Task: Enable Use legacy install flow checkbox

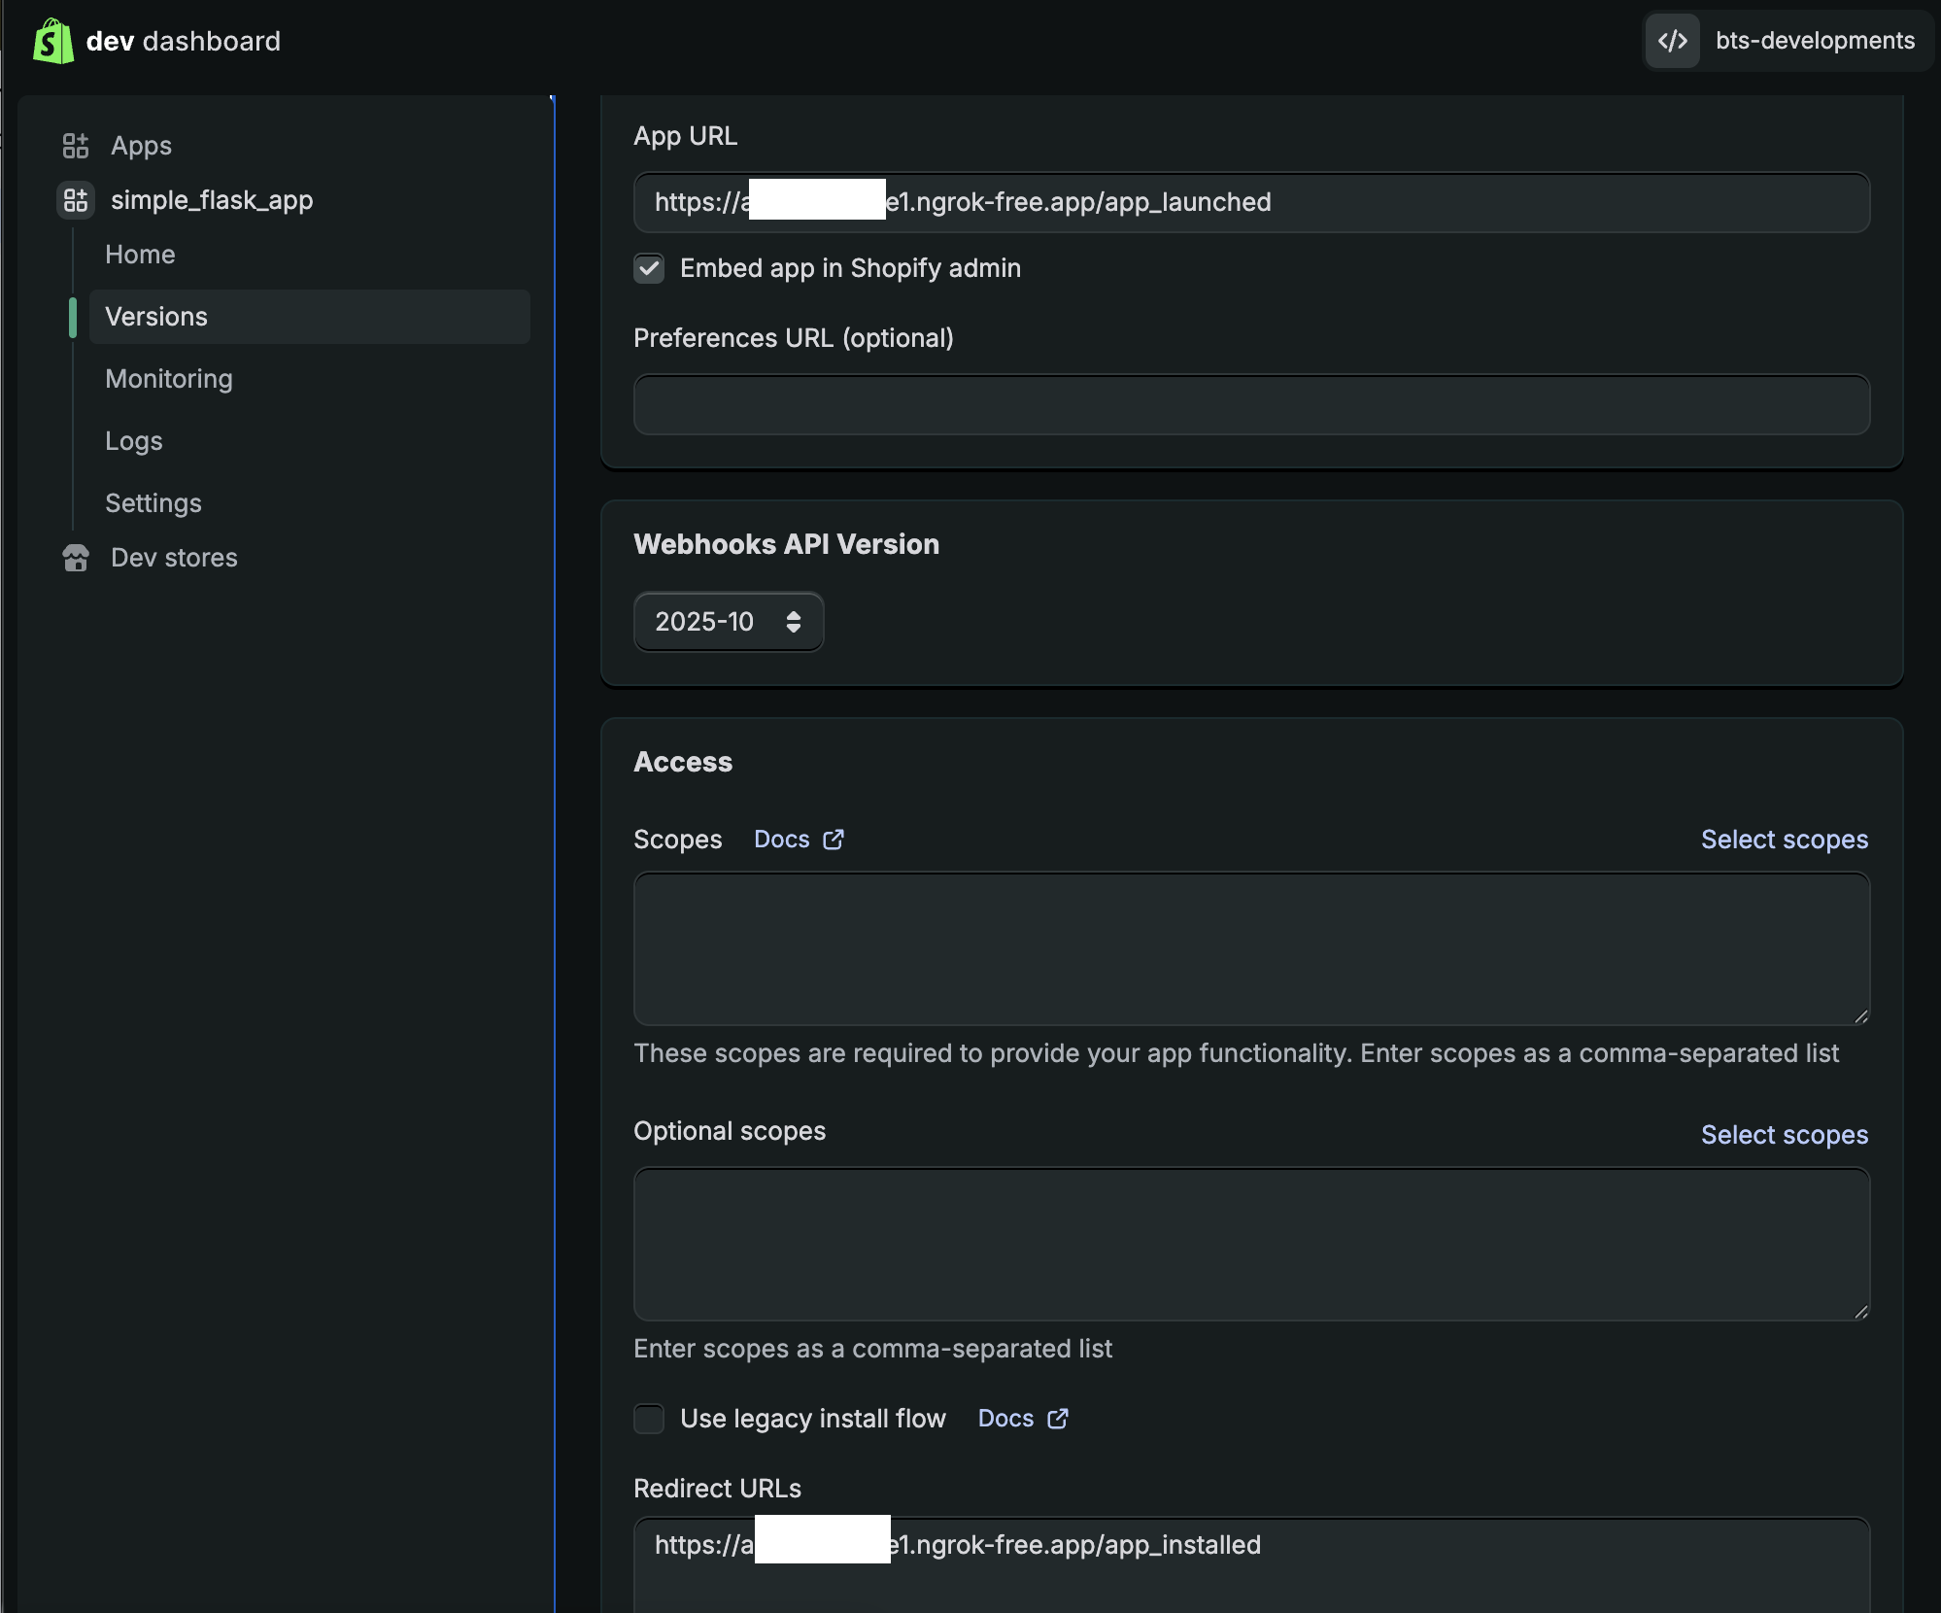Action: [649, 1419]
